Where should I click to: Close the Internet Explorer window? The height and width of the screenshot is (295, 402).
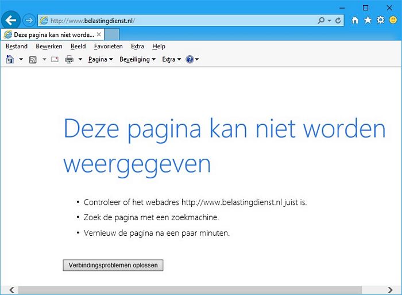point(389,8)
